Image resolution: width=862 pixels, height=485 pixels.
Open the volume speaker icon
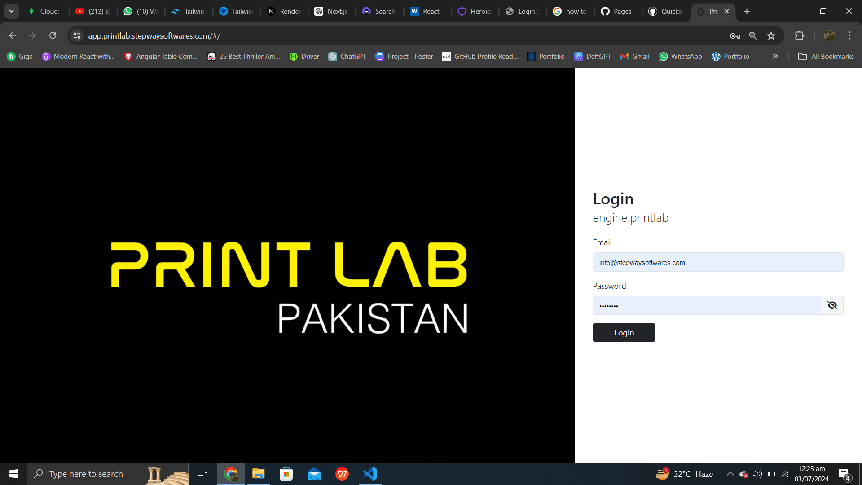757,474
